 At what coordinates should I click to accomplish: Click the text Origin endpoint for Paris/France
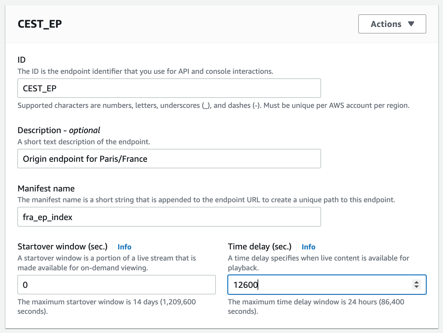(85, 158)
